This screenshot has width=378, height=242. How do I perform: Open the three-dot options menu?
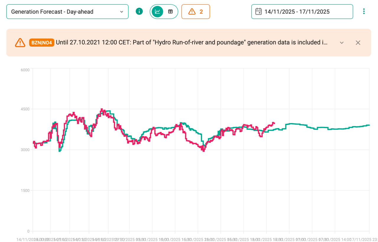(364, 11)
